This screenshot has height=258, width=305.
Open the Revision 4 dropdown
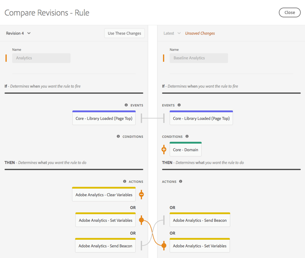point(18,33)
